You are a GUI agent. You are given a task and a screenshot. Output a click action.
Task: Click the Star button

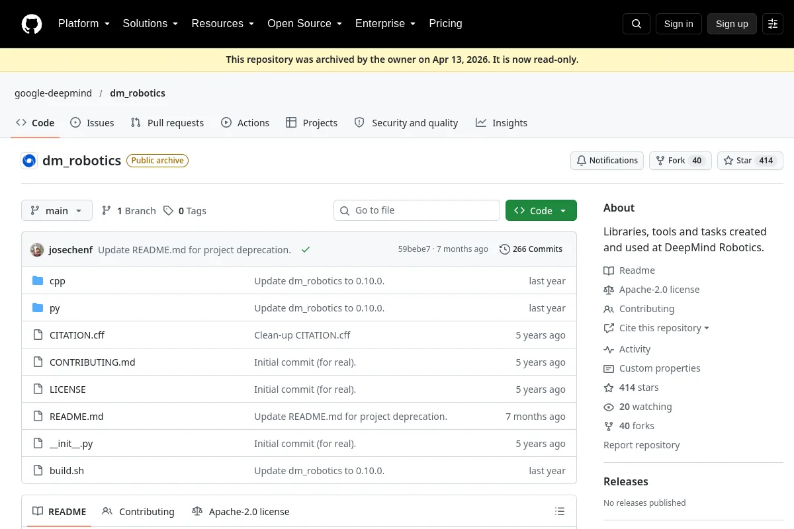click(x=750, y=161)
